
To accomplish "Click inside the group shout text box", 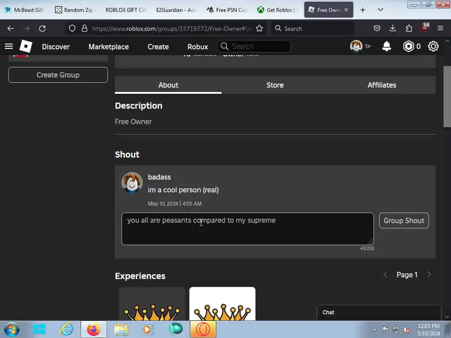I will pos(248,229).
